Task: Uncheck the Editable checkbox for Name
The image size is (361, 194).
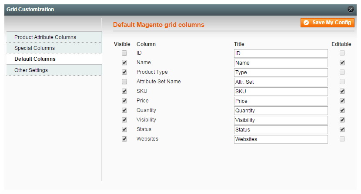Action: [x=342, y=62]
